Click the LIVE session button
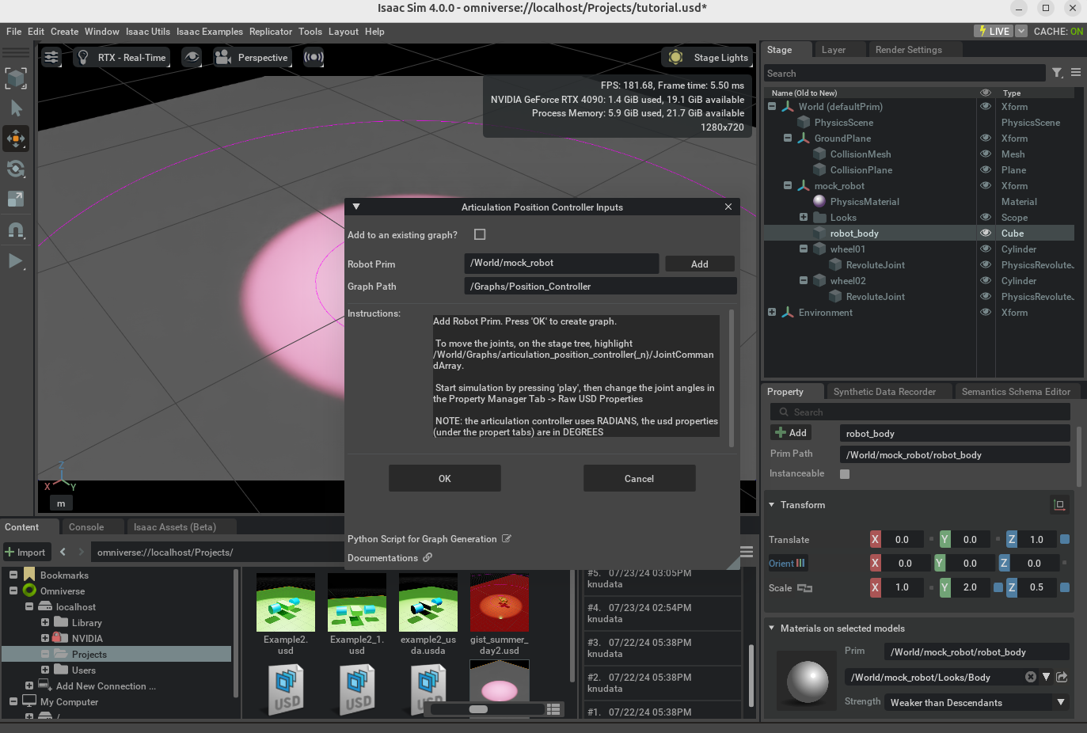The height and width of the screenshot is (733, 1087). point(994,32)
